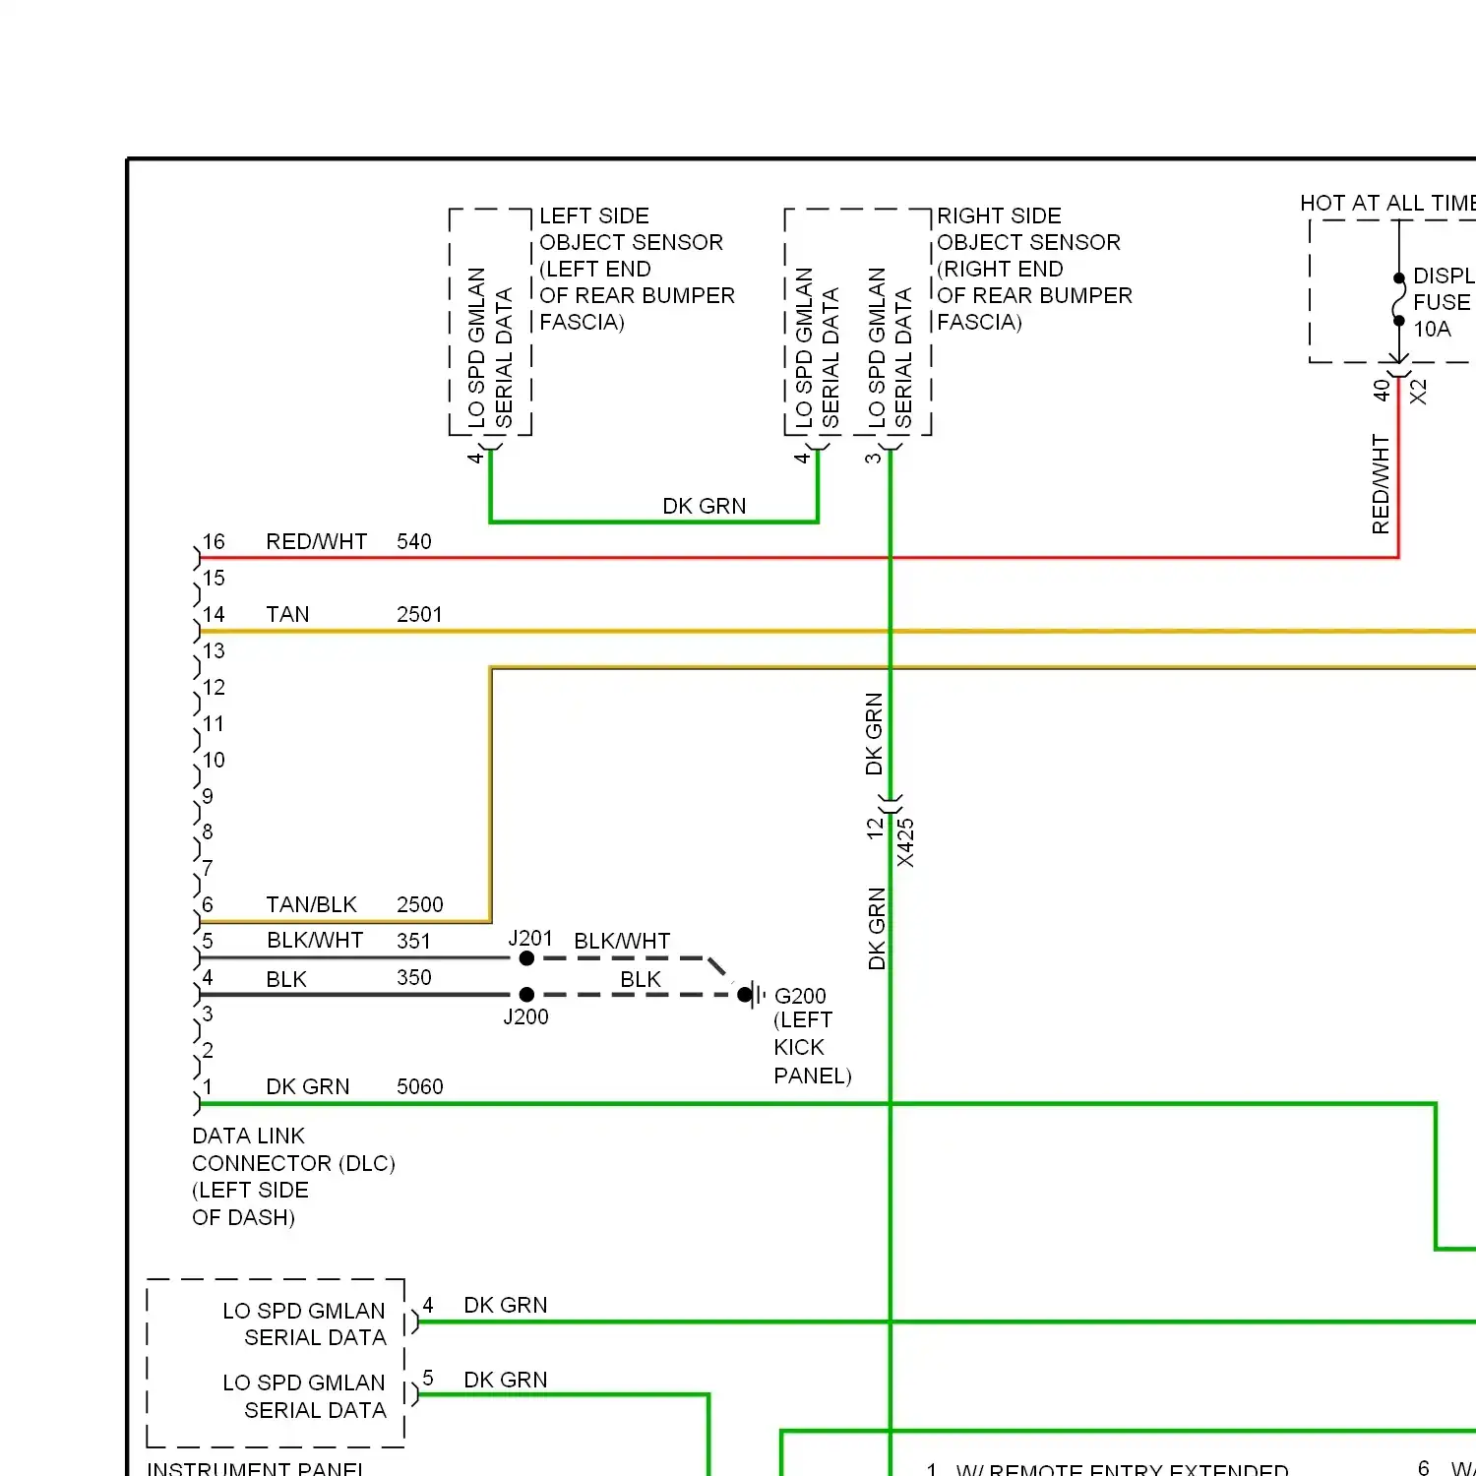Click circuit number 5060

pos(420,1087)
